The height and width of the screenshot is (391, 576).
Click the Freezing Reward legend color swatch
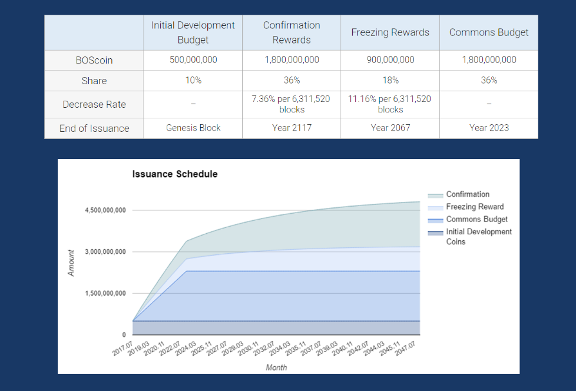[x=435, y=208]
